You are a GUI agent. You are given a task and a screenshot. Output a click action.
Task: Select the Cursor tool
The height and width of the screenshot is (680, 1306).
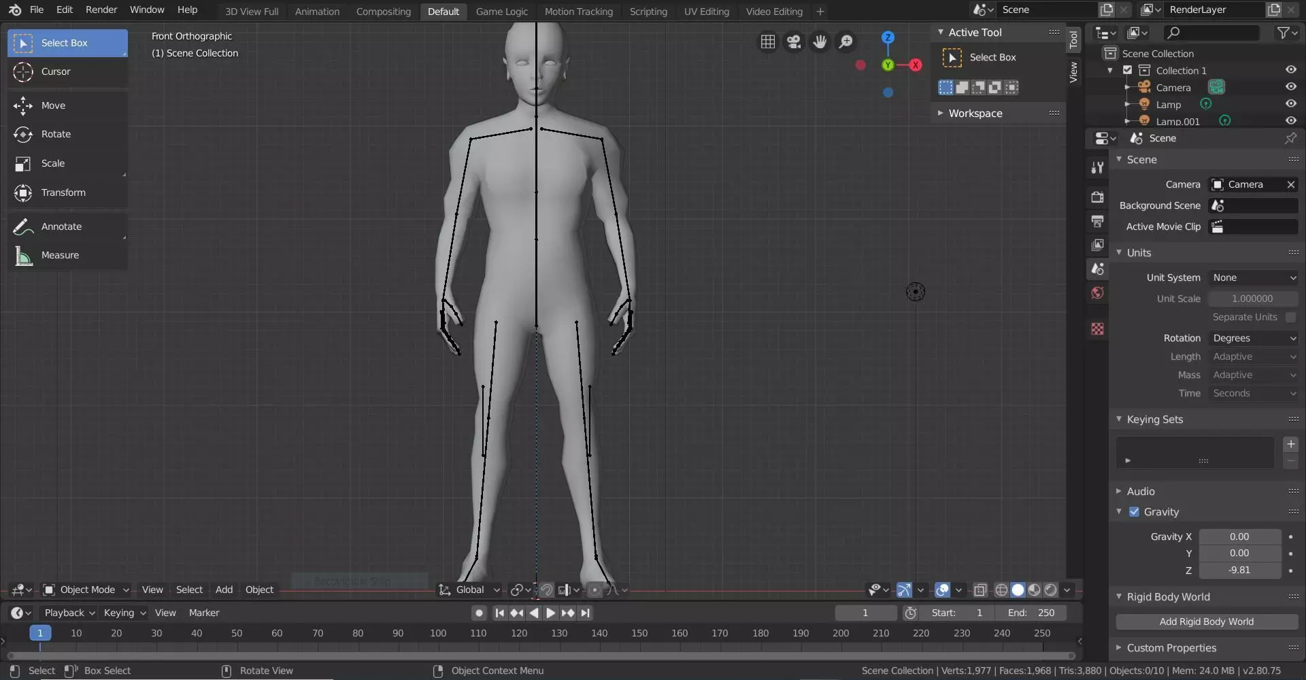click(x=67, y=71)
